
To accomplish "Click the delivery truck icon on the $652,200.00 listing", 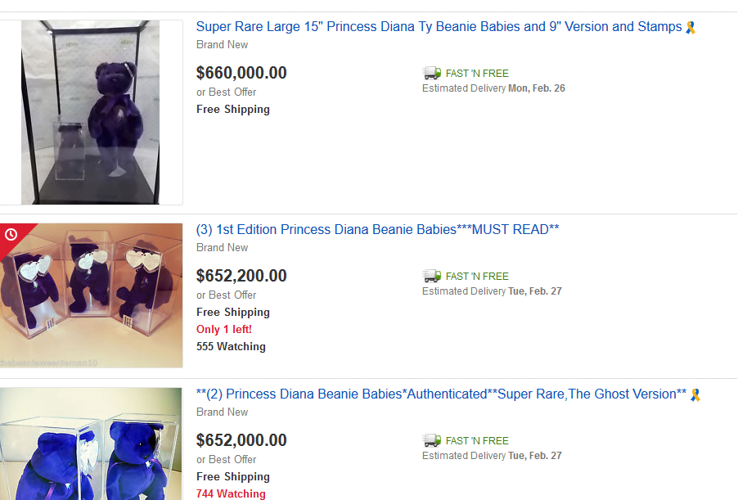I will 432,276.
